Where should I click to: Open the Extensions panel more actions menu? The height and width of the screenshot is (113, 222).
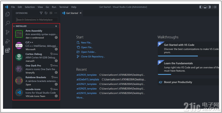click(x=56, y=13)
